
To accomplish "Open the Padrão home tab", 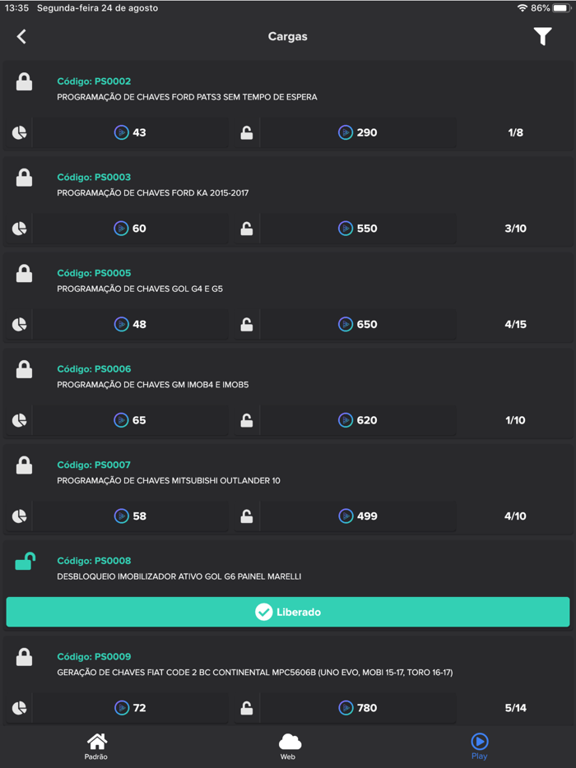I will pos(96,745).
